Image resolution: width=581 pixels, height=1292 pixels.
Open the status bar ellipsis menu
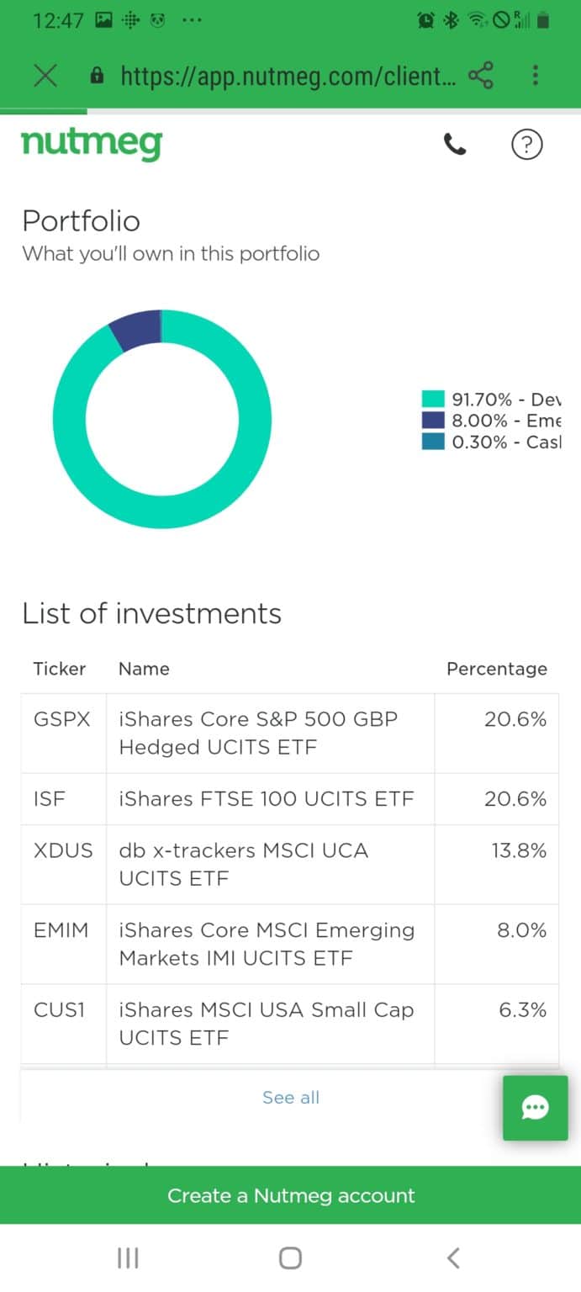point(192,19)
